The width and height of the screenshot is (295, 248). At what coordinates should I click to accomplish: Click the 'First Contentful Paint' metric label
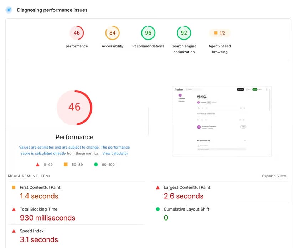[x=40, y=187]
